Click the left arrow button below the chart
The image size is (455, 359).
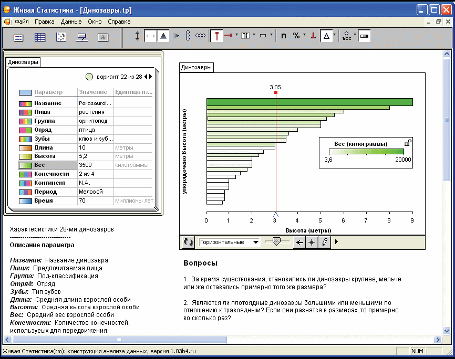299,242
